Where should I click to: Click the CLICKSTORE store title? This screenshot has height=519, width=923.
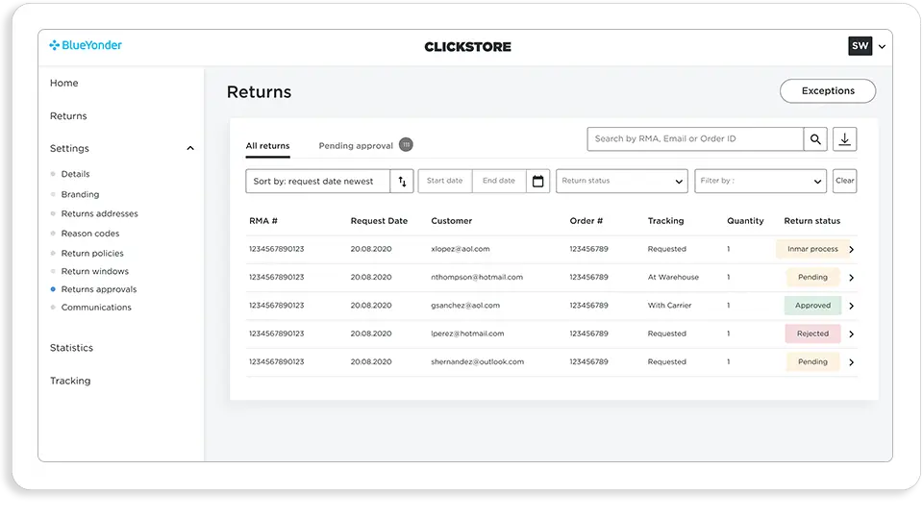point(468,47)
